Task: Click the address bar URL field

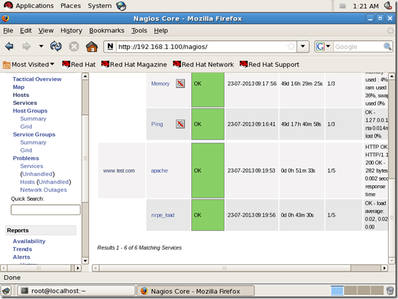Action: 202,47
